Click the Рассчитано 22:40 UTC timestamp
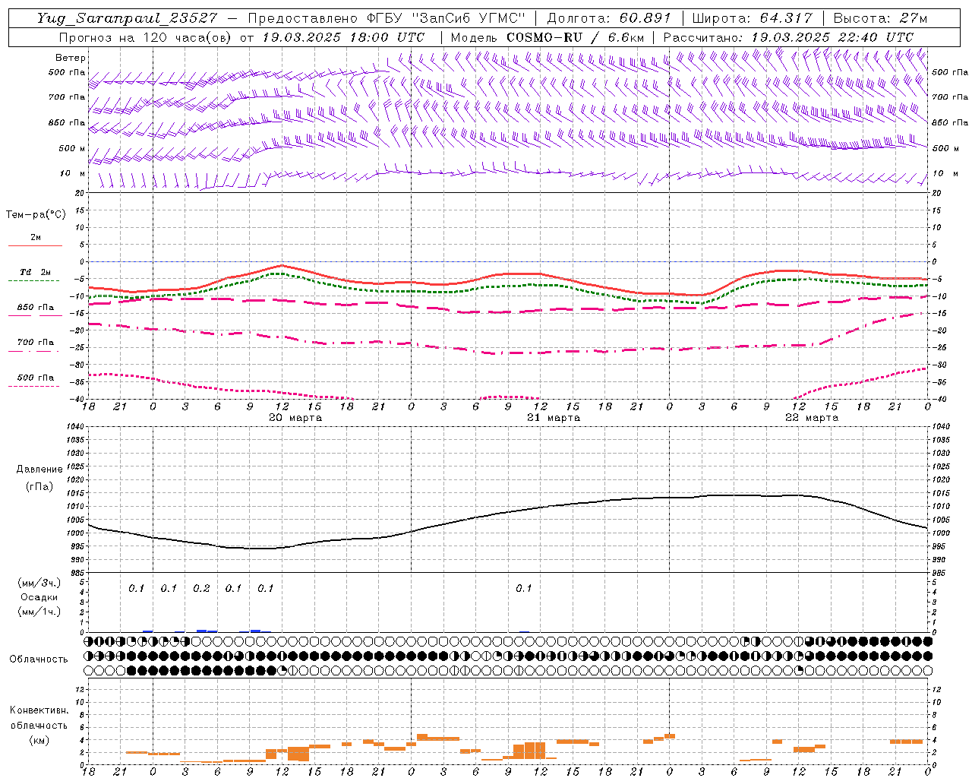This screenshot has height=778, width=972. [788, 37]
